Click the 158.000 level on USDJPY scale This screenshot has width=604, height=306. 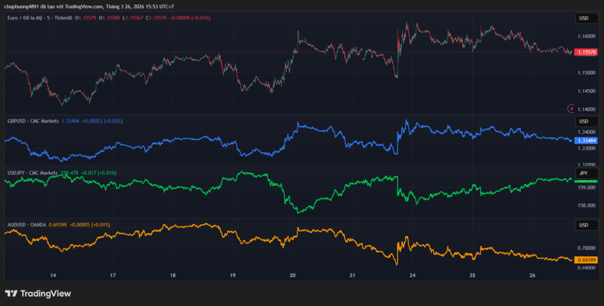[586, 206]
